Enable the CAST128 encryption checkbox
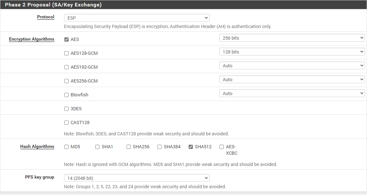This screenshot has height=195, width=367. (67, 123)
